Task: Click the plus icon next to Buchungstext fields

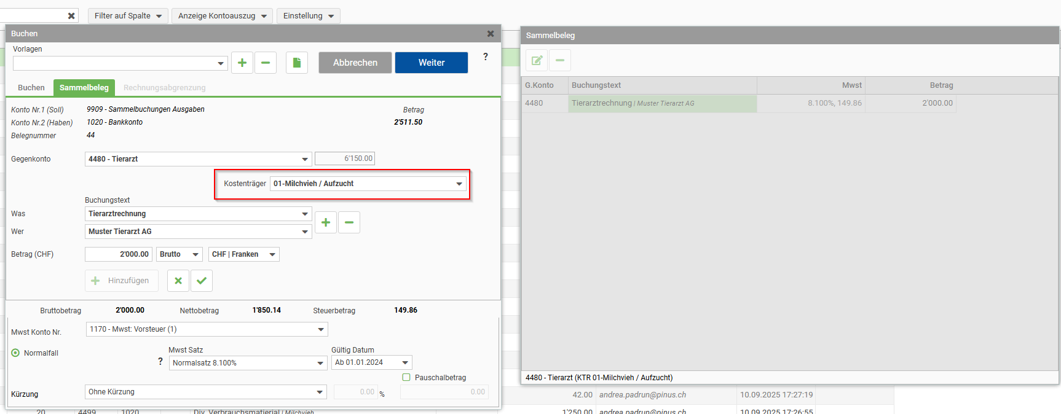Action: pyautogui.click(x=326, y=222)
